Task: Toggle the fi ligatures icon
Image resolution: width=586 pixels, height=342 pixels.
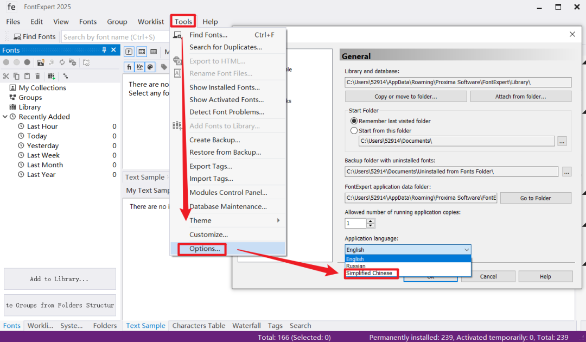Action: pyautogui.click(x=129, y=67)
